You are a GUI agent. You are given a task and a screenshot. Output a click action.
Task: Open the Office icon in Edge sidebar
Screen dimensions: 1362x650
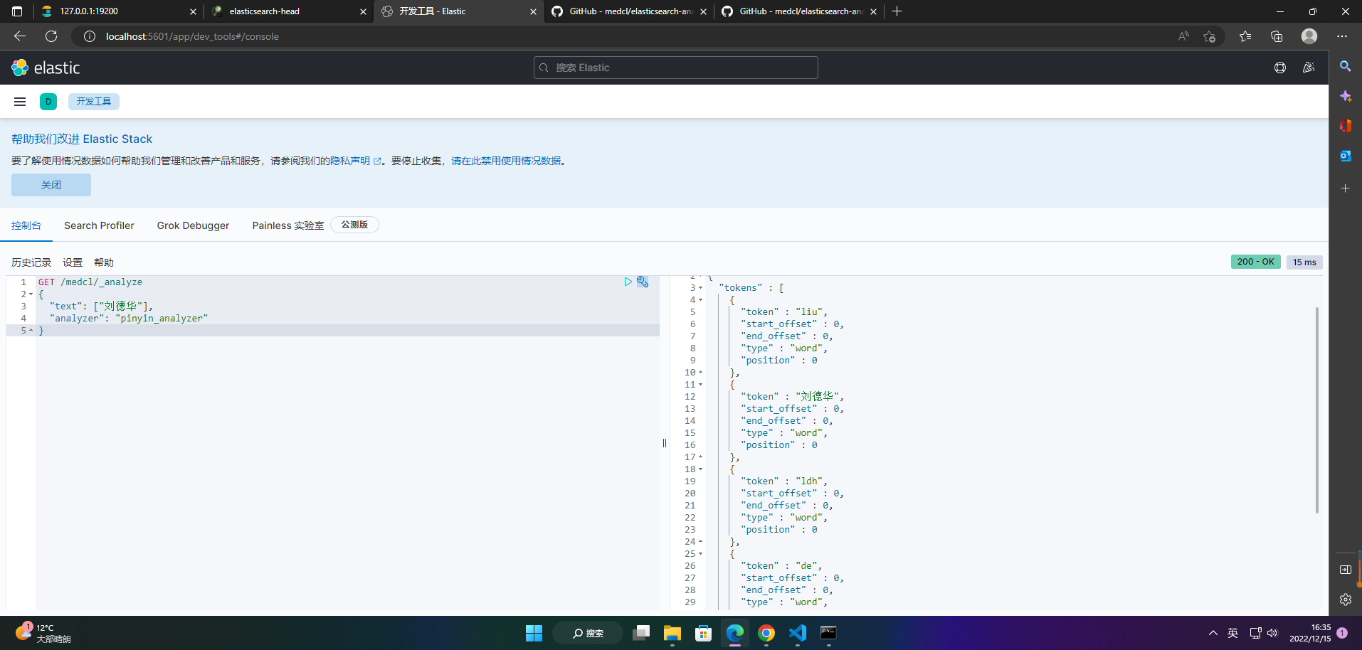point(1345,126)
